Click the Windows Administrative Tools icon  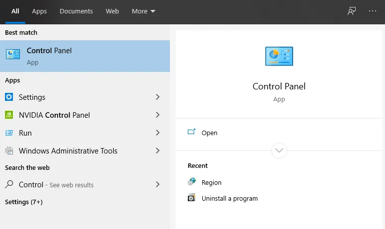tap(9, 151)
